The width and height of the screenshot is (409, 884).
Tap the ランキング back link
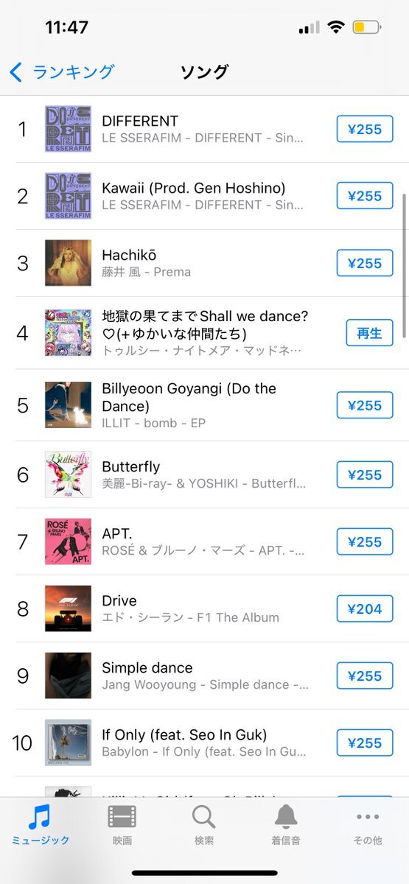pos(74,71)
